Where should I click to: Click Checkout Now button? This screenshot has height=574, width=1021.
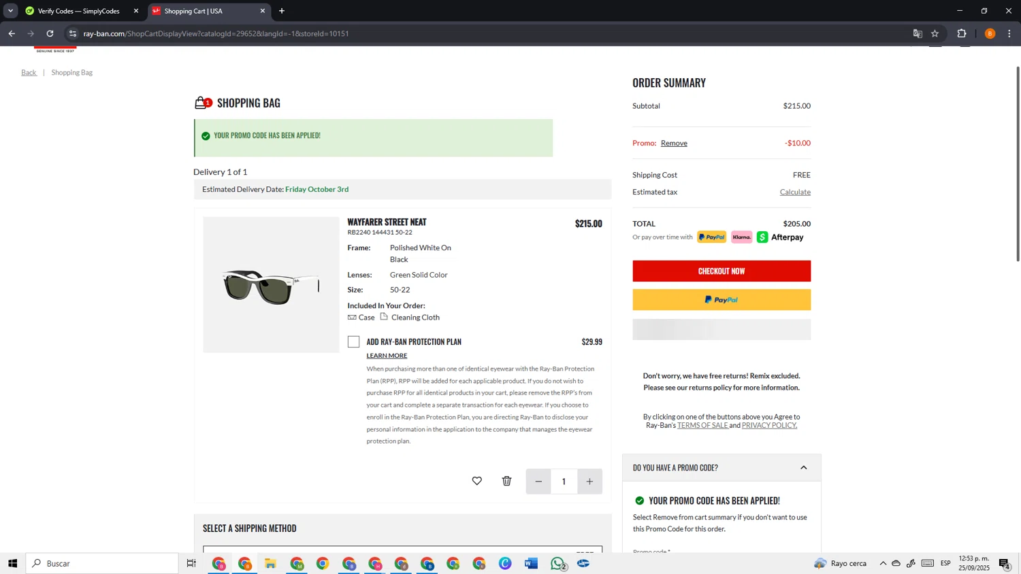pos(722,271)
